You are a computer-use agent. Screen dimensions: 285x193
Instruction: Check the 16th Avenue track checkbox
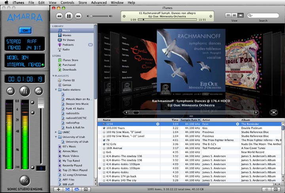point(104,148)
